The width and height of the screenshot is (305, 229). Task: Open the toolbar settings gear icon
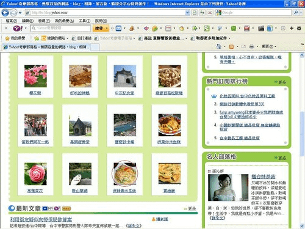click(299, 28)
